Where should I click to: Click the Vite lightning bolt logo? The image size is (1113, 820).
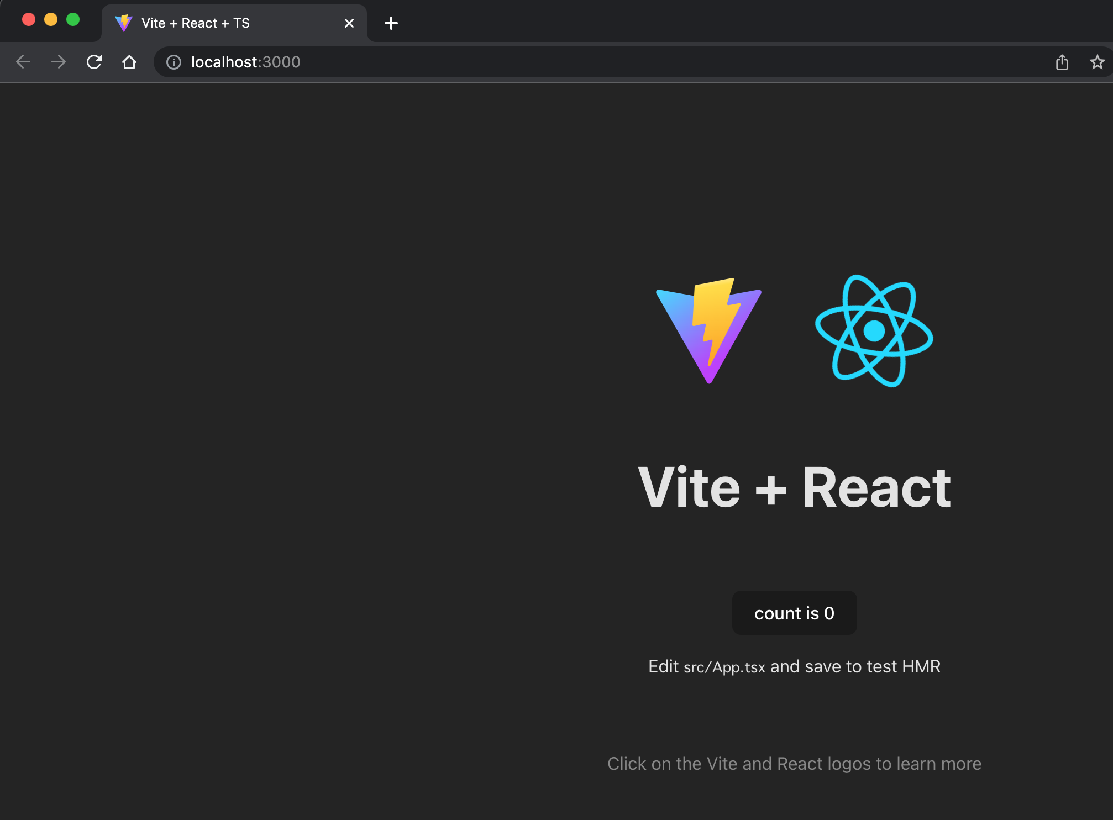[709, 330]
